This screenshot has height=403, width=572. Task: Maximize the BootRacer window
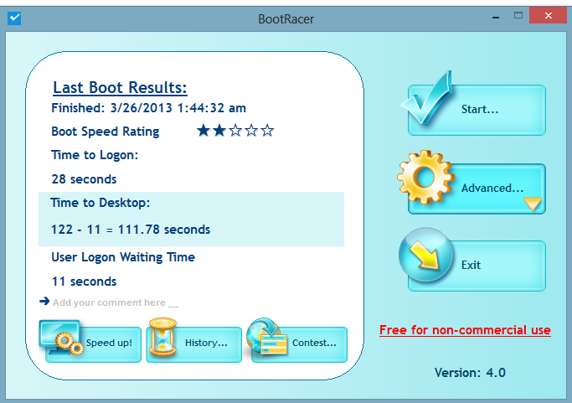tap(518, 15)
